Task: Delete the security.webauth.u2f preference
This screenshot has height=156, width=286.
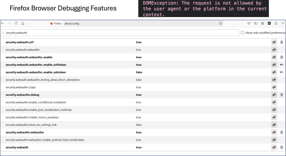Action: [x=282, y=42]
